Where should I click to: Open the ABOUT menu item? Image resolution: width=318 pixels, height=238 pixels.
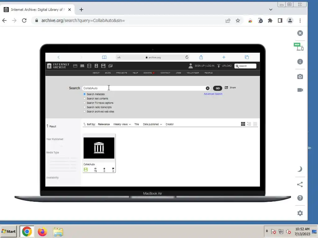click(x=96, y=73)
